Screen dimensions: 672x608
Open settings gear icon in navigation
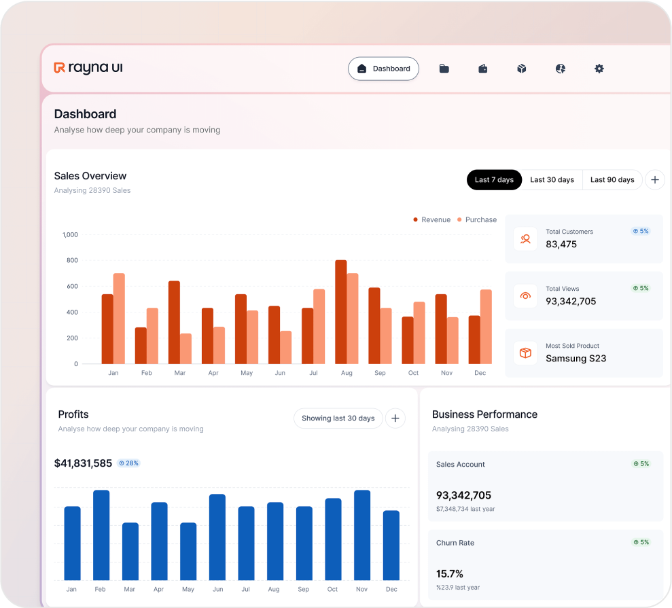tap(599, 69)
